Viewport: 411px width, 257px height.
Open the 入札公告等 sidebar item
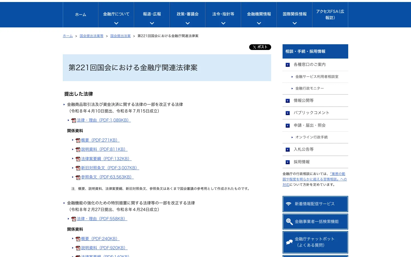pos(315,149)
